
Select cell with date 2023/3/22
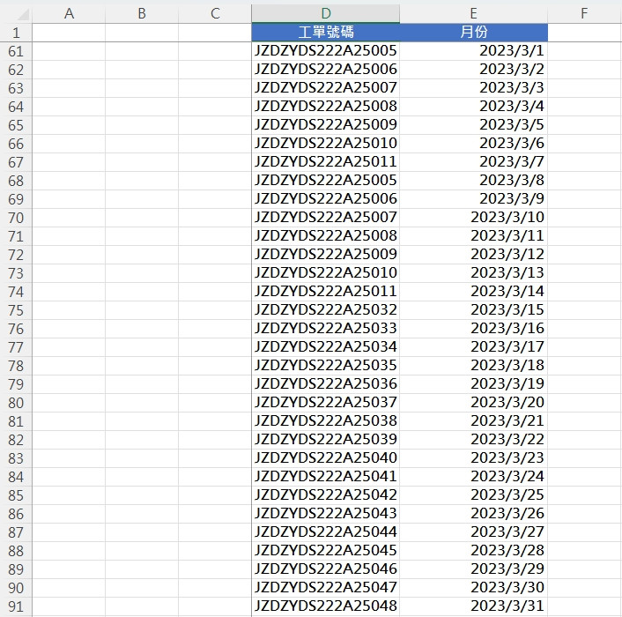tap(474, 440)
